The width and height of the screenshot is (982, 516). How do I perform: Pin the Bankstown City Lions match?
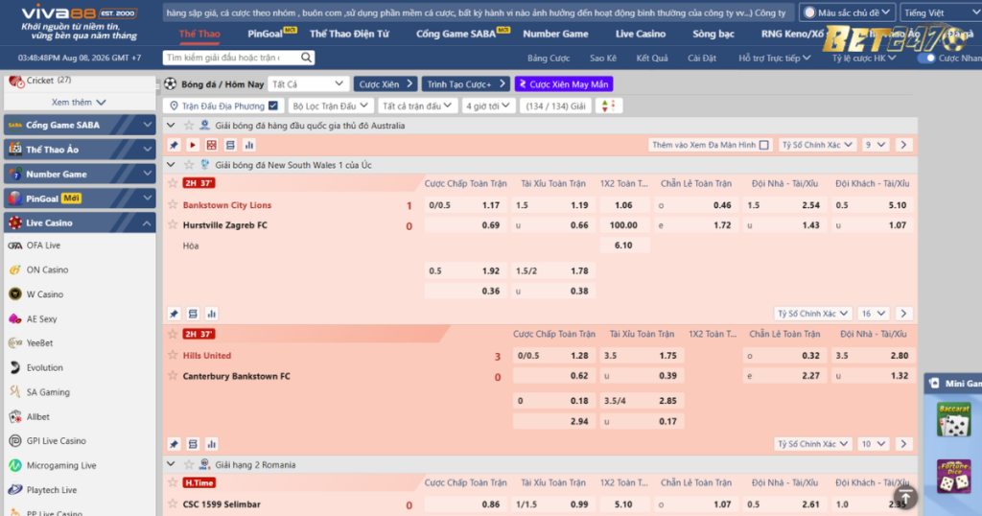tap(175, 314)
